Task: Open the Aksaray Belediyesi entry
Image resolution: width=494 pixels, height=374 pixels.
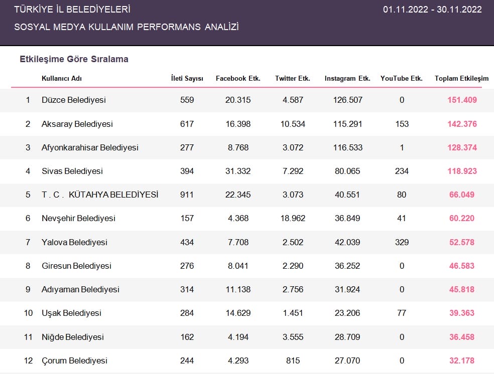Action: pyautogui.click(x=77, y=124)
